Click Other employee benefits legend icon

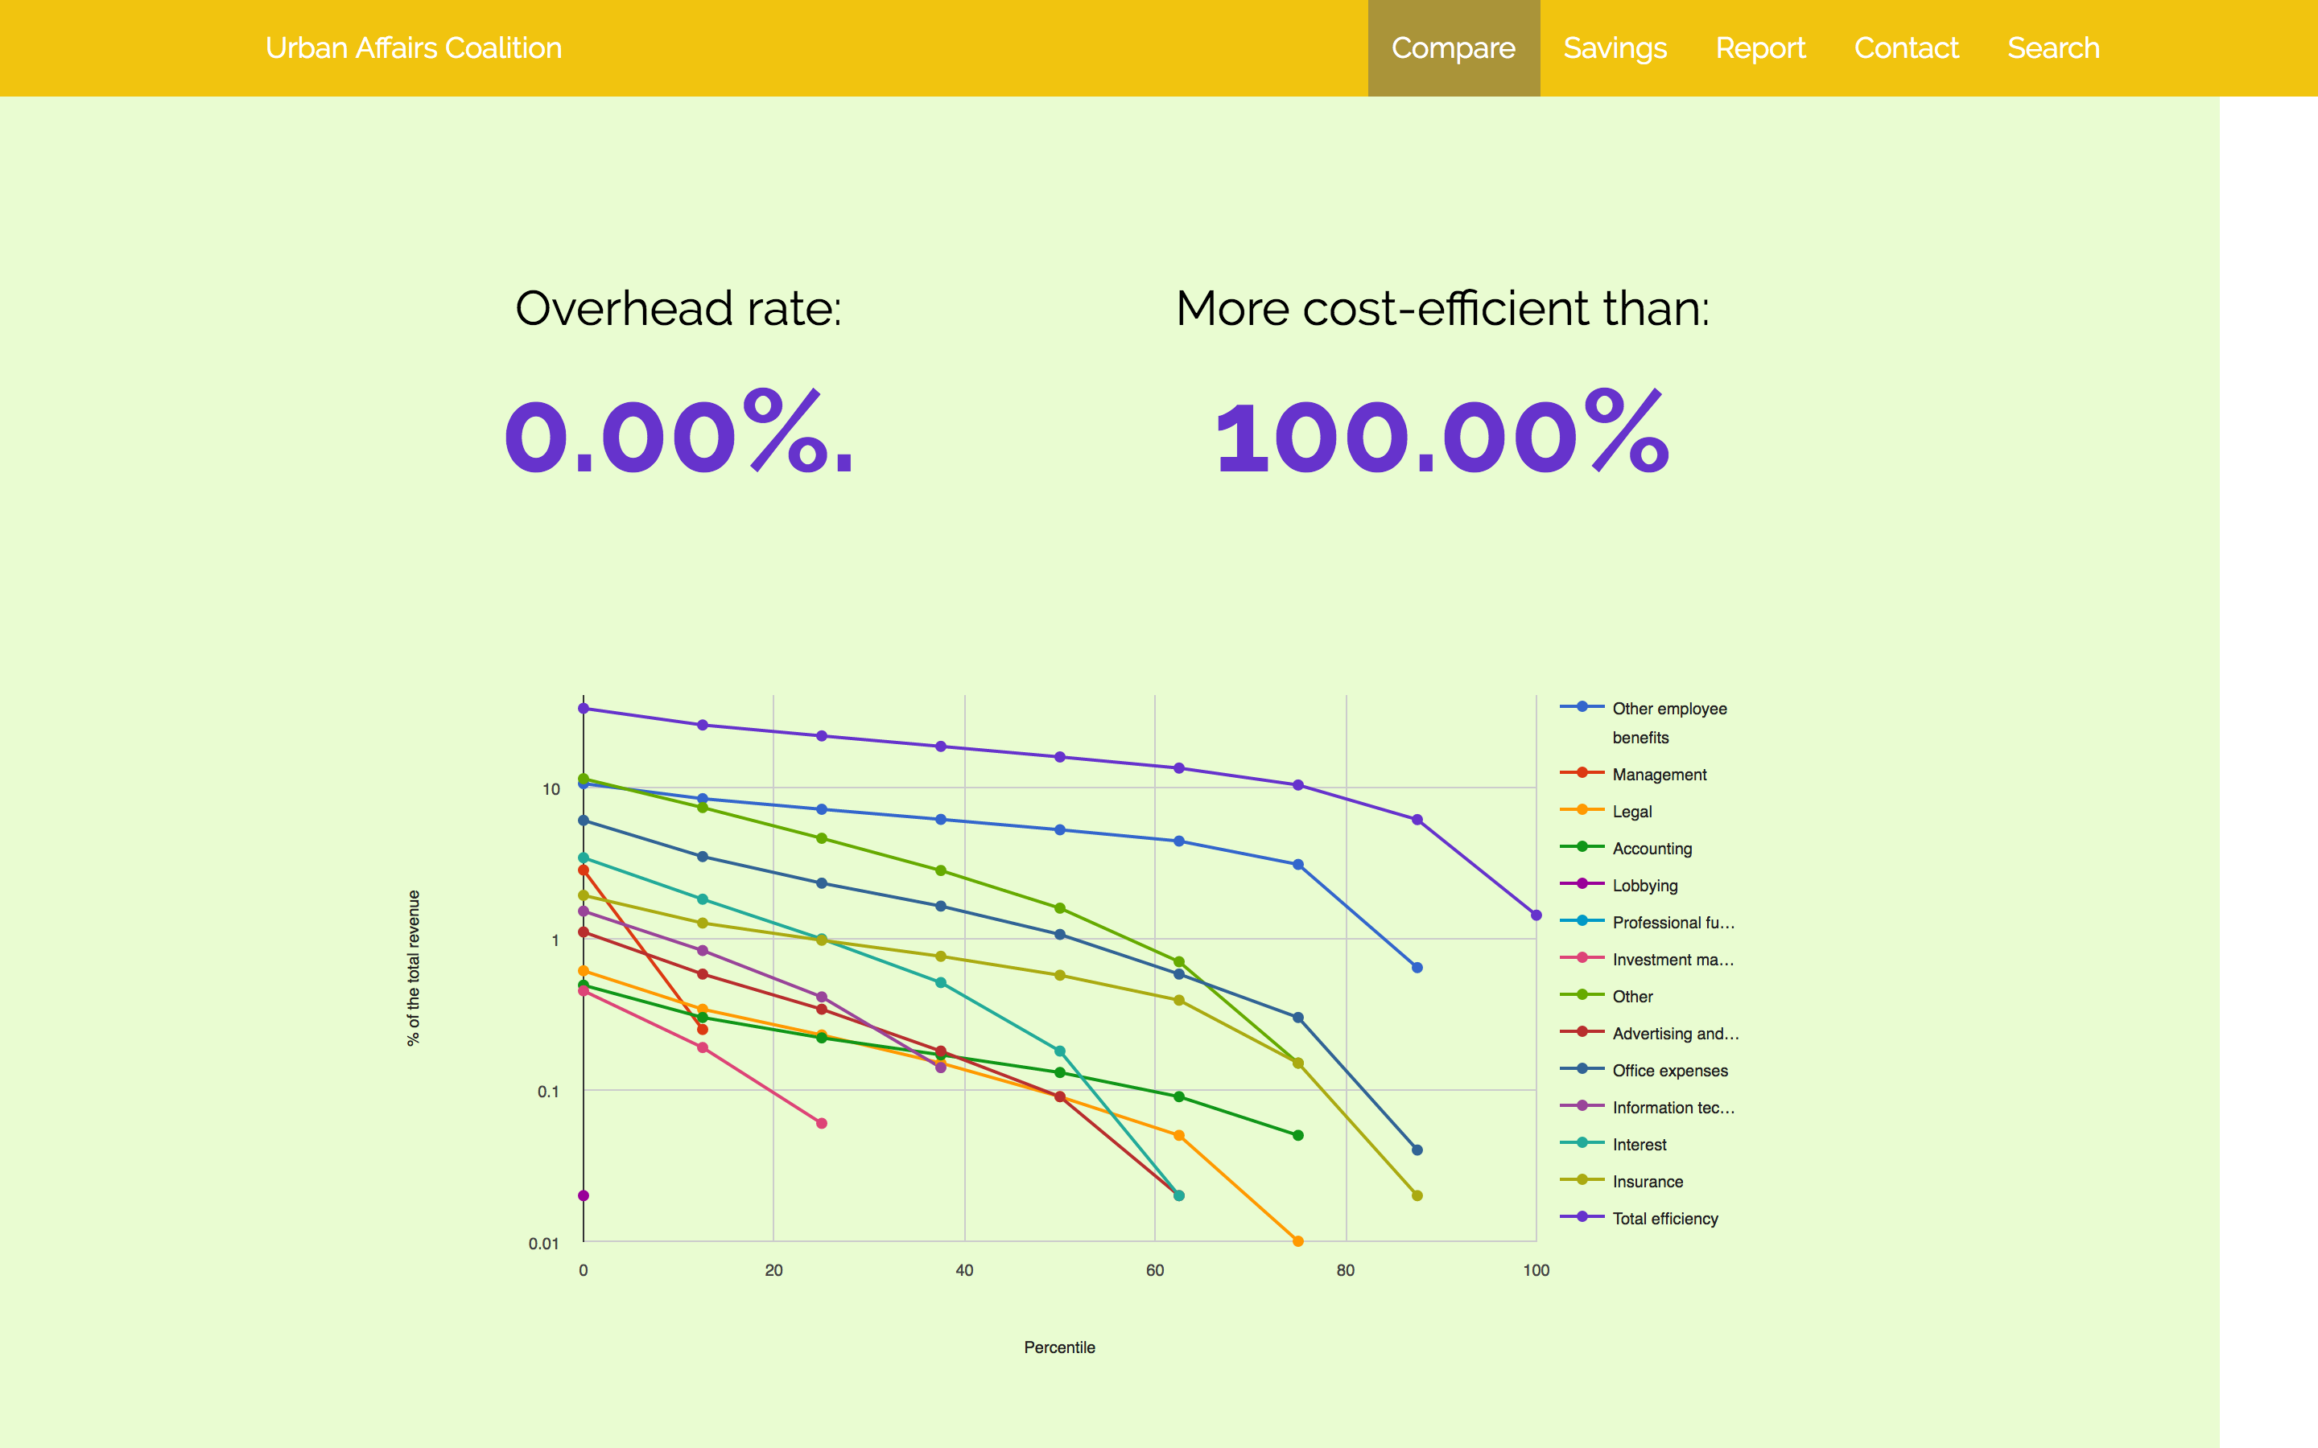click(1582, 707)
